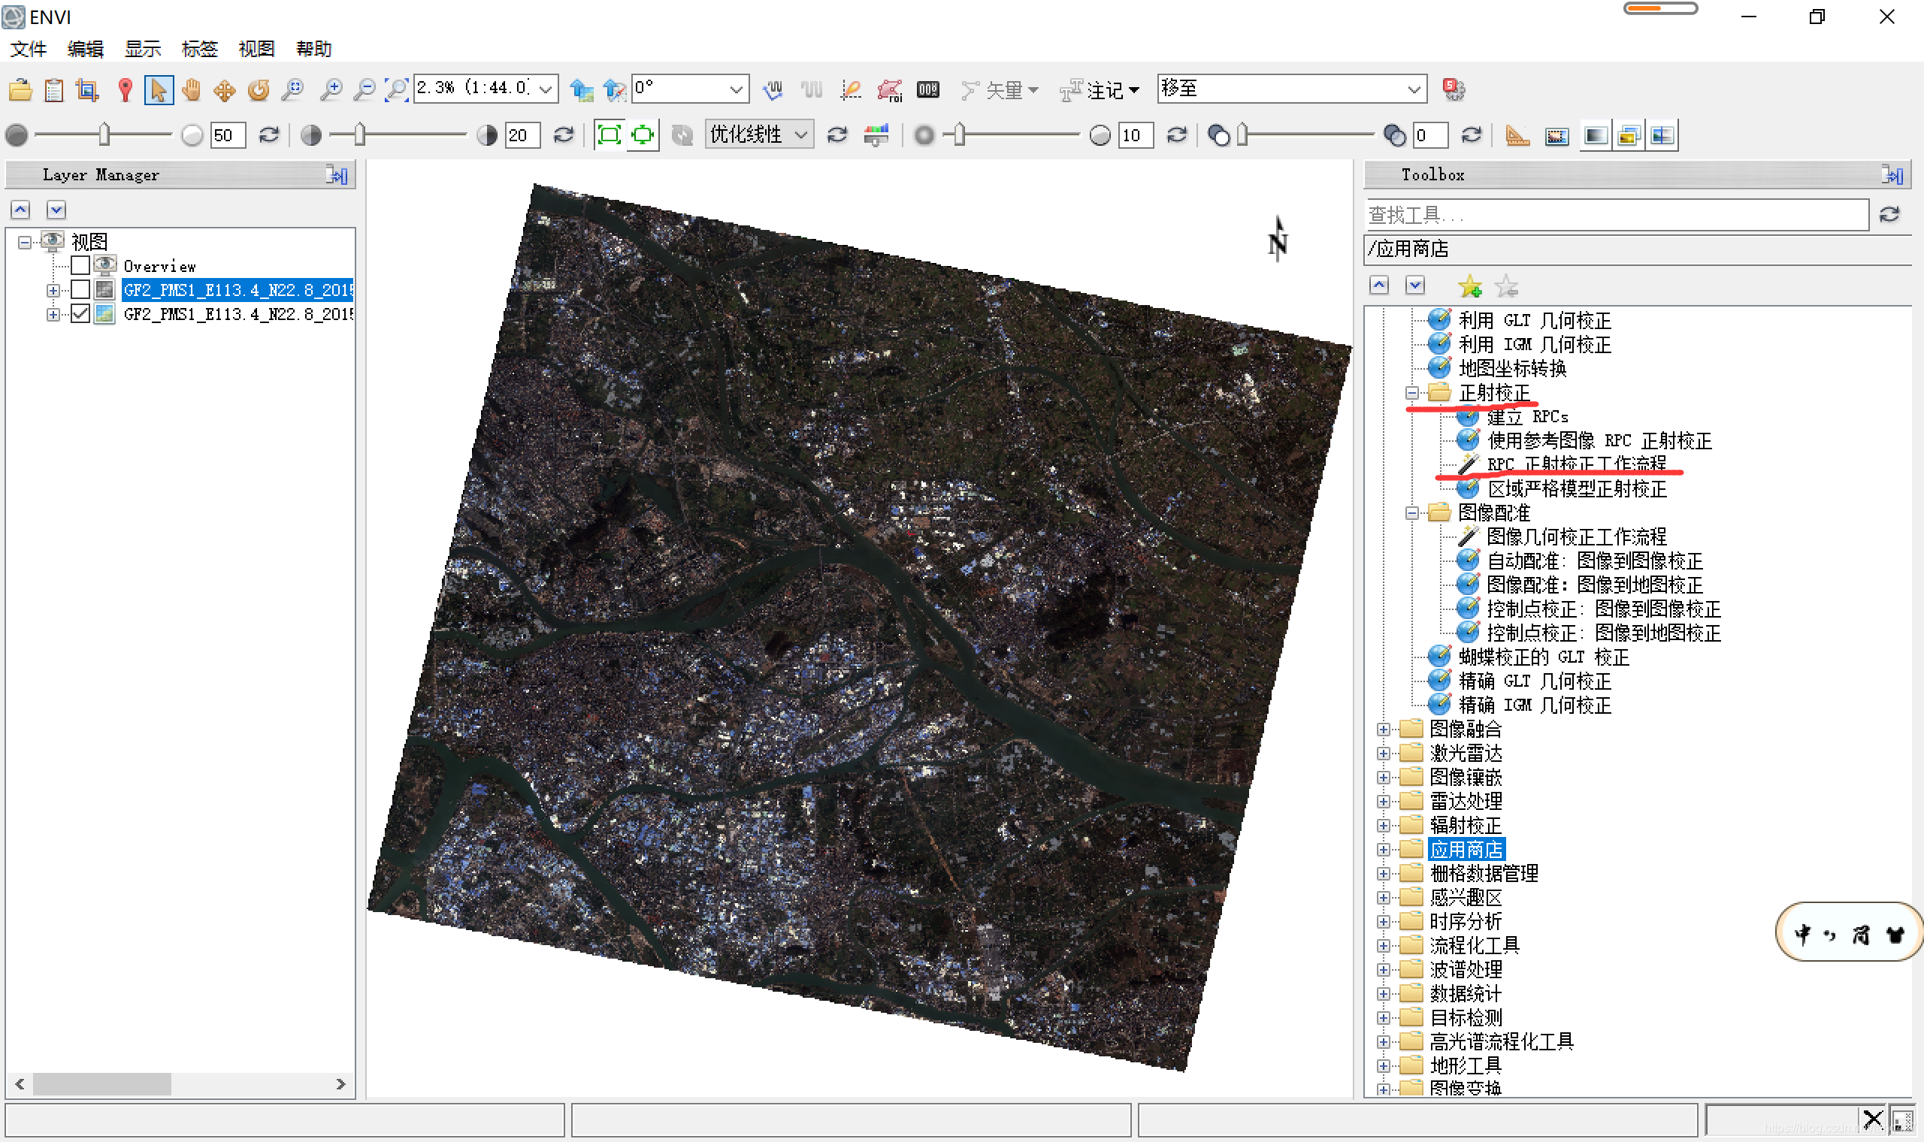Open 图像几何校正工作流程 tool

pyautogui.click(x=1576, y=536)
